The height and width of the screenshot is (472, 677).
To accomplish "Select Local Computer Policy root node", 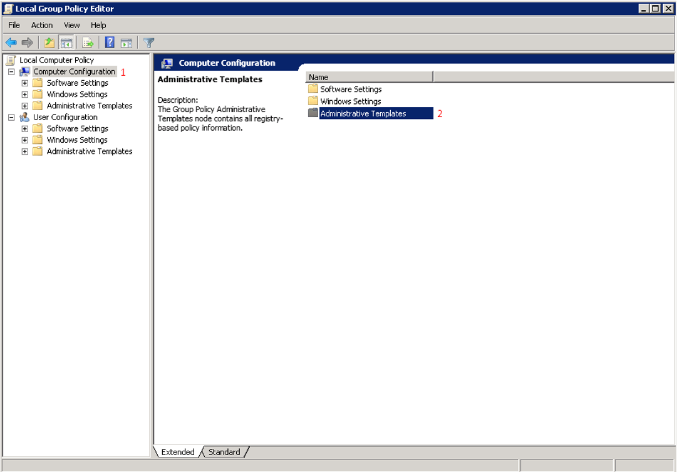I will click(x=56, y=60).
